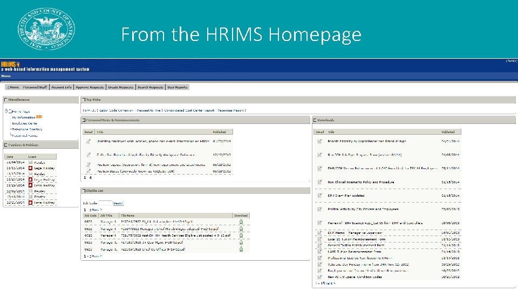518x291 pixels.
Task: Open the Request to Hire link
Action: coord(149,110)
